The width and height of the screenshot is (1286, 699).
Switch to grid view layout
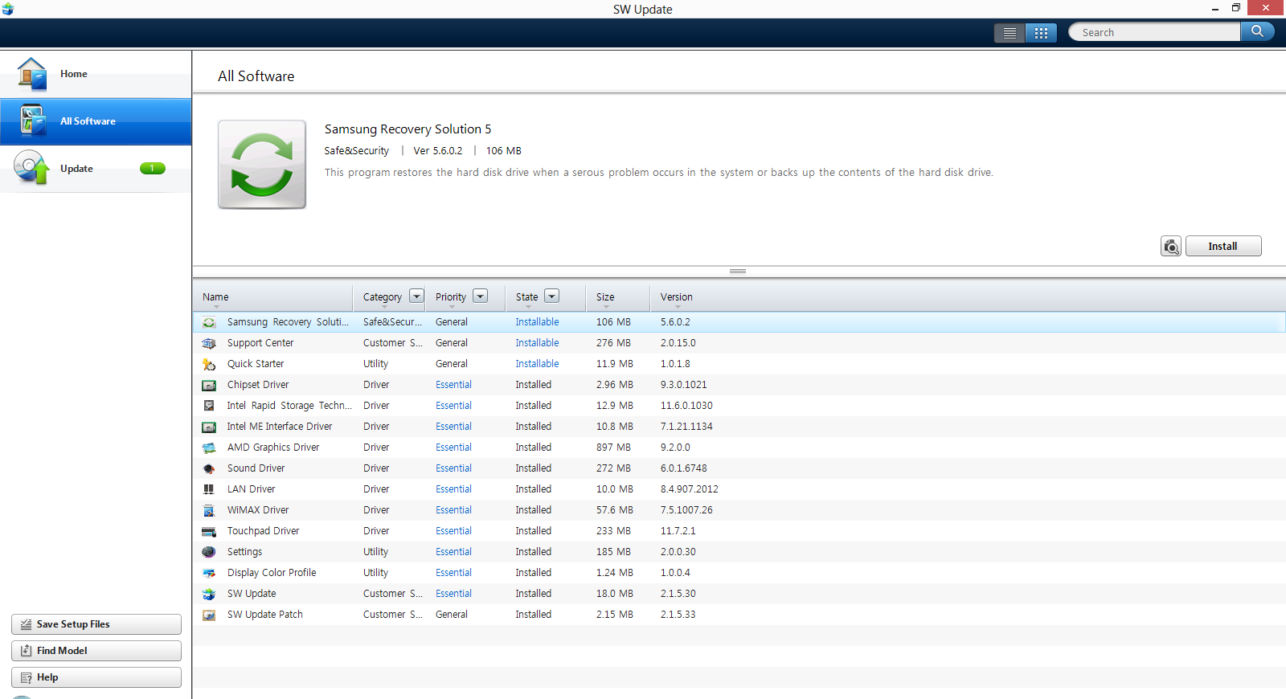coord(1041,33)
